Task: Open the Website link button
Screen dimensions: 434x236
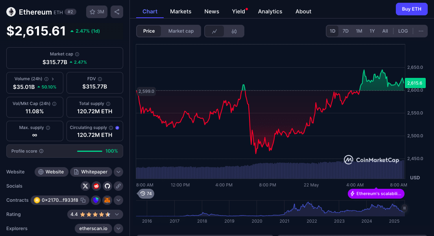Action: [51, 172]
